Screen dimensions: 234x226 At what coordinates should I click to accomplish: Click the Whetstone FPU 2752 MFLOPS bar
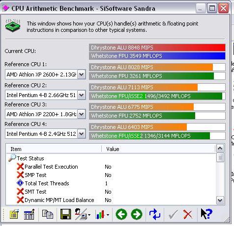(157, 116)
